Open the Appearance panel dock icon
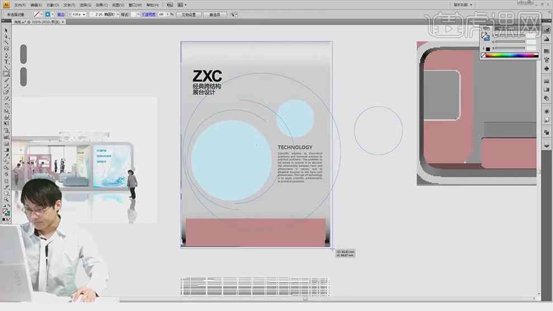Screen dimensions: 553x311 pyautogui.click(x=547, y=111)
